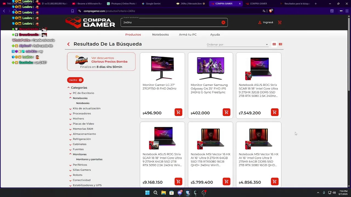This screenshot has height=197, width=351.
Task: Open the shopping cart in the header
Action: click(x=280, y=22)
